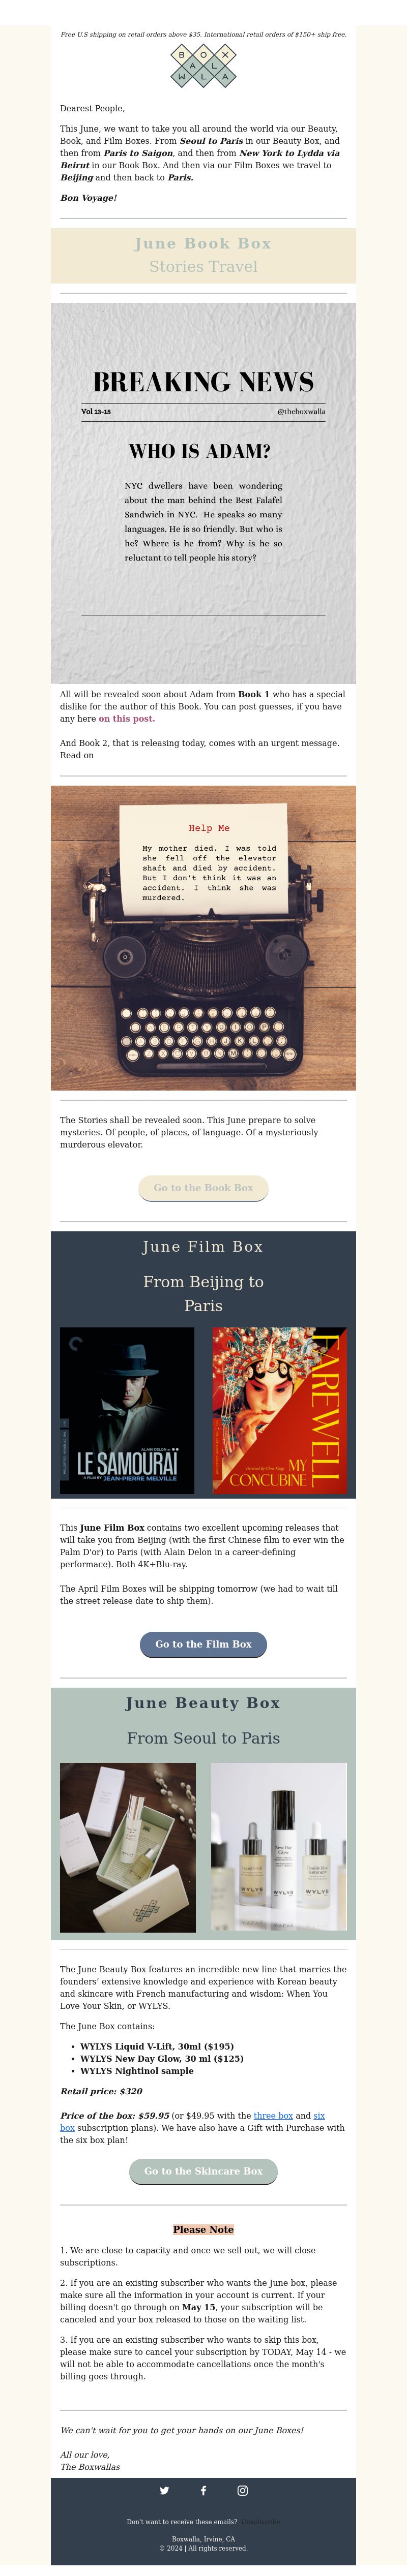This screenshot has width=407, height=2576.
Task: Click the June Beauty Box heading
Action: tap(203, 1703)
